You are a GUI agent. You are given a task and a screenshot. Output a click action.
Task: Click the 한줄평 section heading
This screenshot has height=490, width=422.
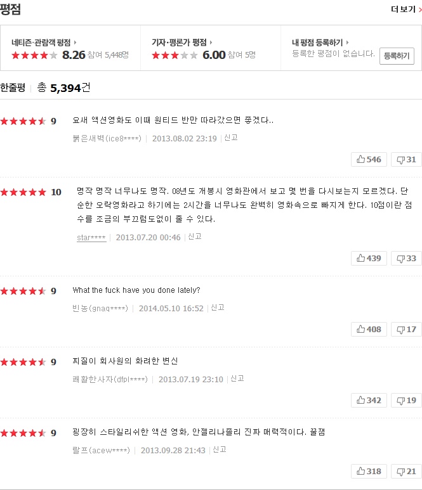coord(13,88)
